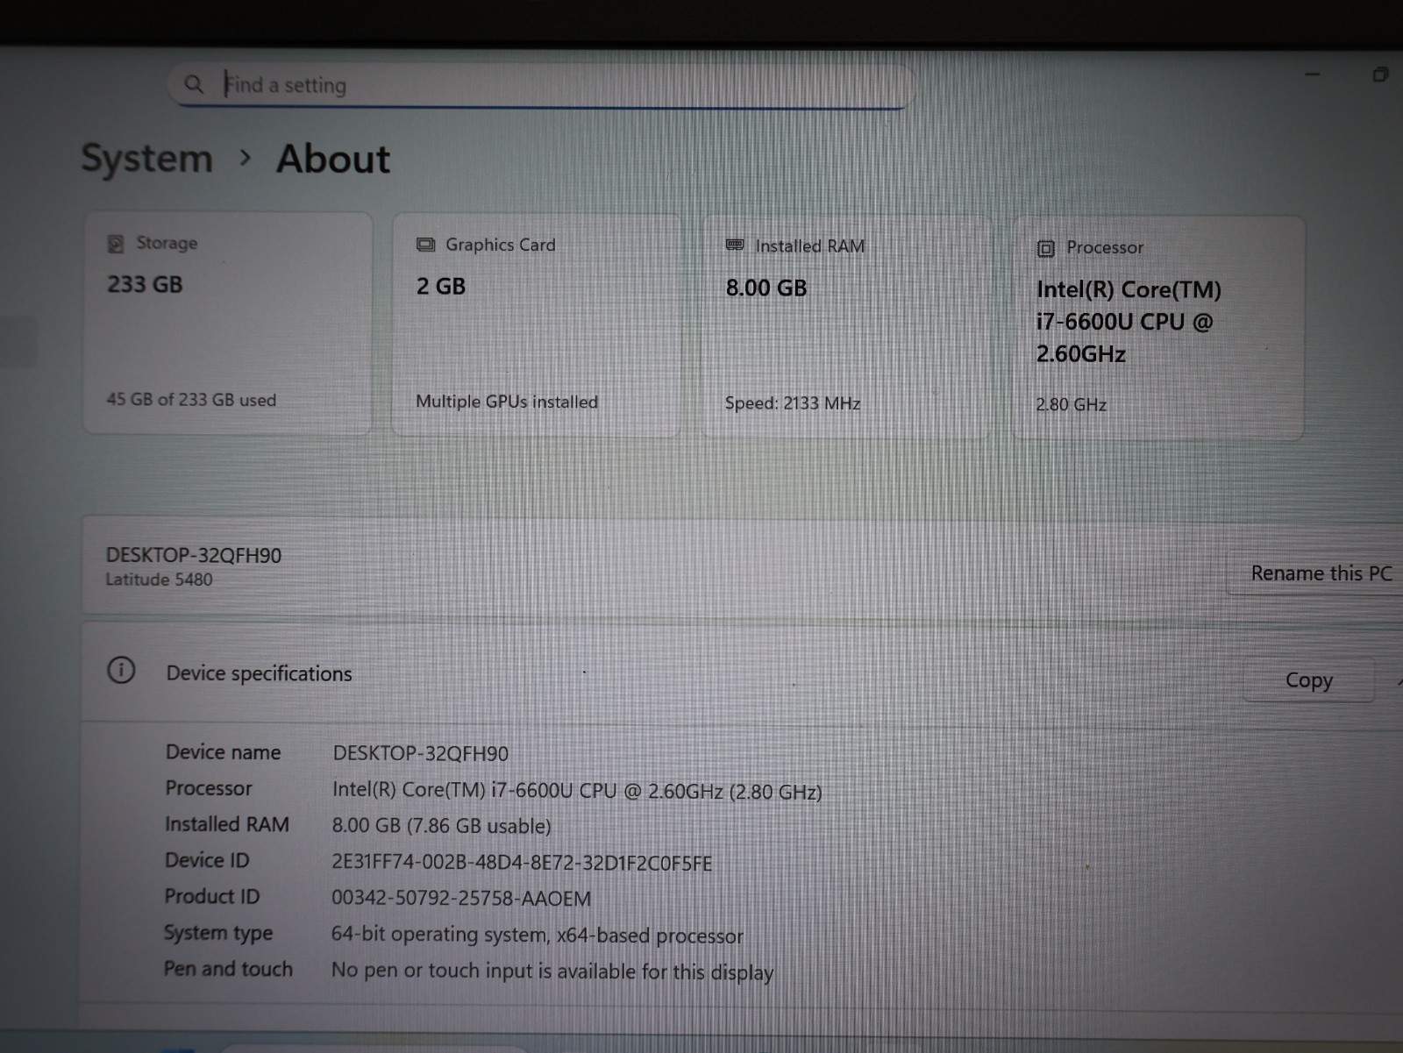Select the Speed: 2133 MHz text

tap(793, 403)
